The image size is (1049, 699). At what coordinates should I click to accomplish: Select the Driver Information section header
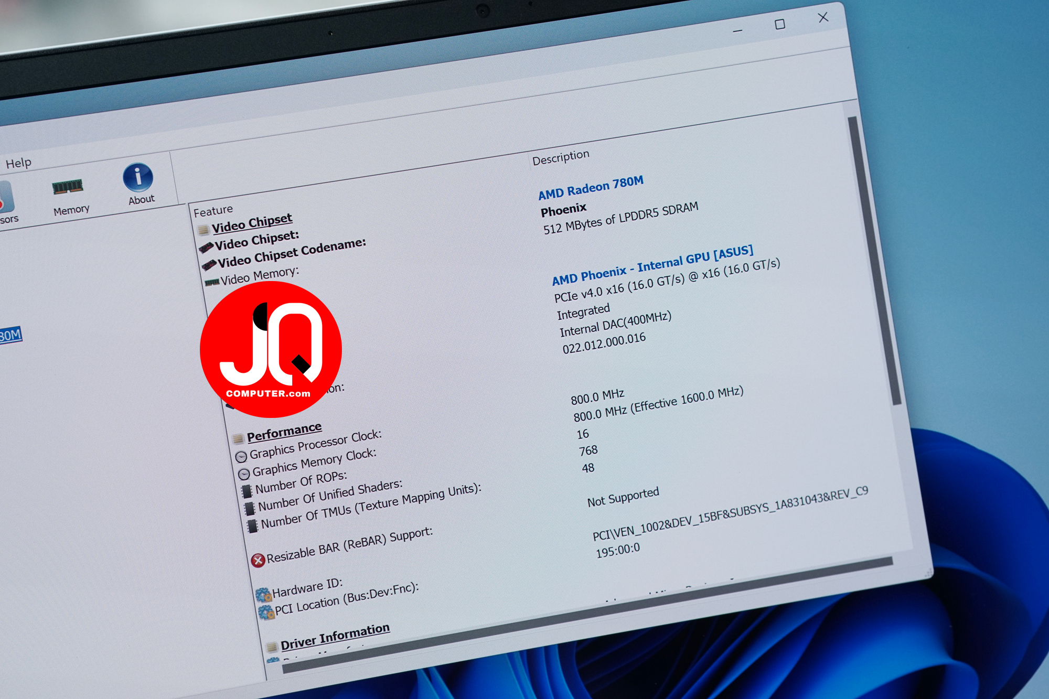point(335,636)
